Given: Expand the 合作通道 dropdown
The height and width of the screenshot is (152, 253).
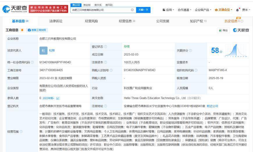Looking at the screenshot, I should [x=184, y=10].
